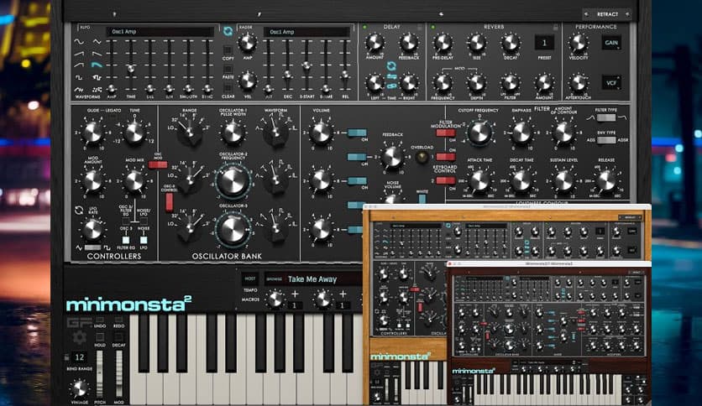Toggle oscillator 1 mixer ON blue switch
The image size is (702, 406).
(357, 133)
